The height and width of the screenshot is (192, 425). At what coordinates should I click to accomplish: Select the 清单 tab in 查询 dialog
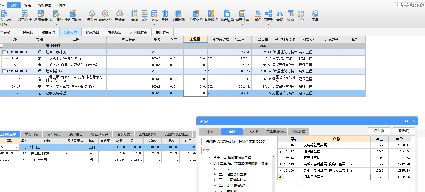[210, 132]
